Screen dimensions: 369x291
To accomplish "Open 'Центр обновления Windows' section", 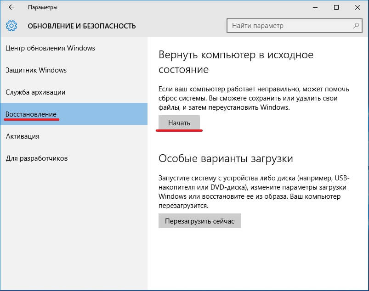I will pos(50,48).
